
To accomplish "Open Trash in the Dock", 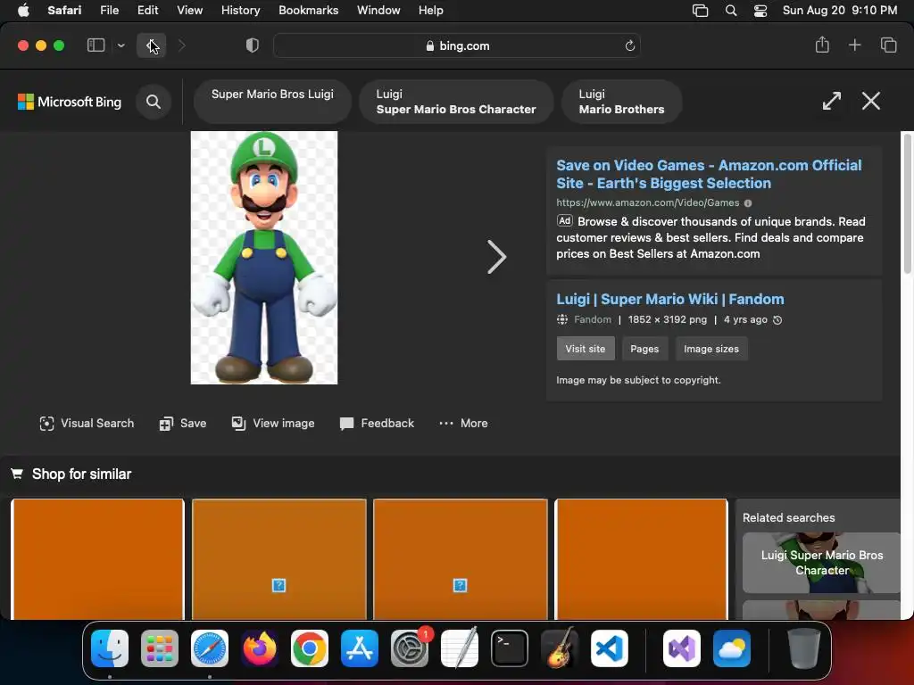I will [x=804, y=648].
